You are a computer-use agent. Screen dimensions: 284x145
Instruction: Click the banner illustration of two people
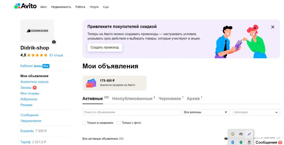pos(241,41)
